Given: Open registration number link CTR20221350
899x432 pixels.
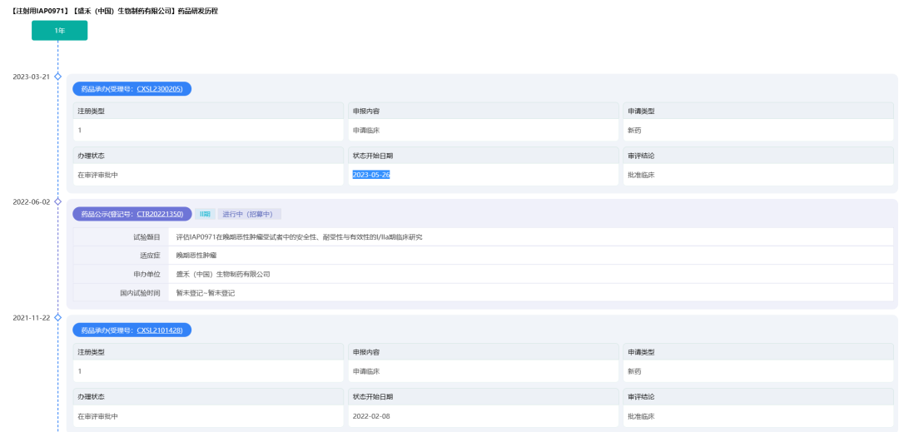Looking at the screenshot, I should [160, 214].
